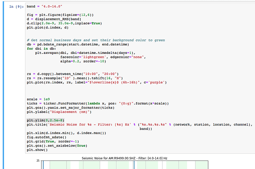This screenshot has height=169, width=255.
Task: Click the ticks = ticker.FuncFormatter line
Action: tap(98, 103)
